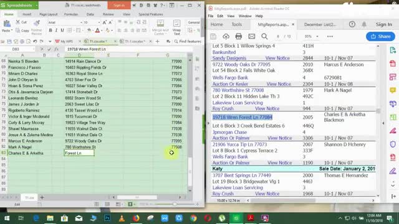
Task: Open the Windows Start menu
Action: coord(7,218)
